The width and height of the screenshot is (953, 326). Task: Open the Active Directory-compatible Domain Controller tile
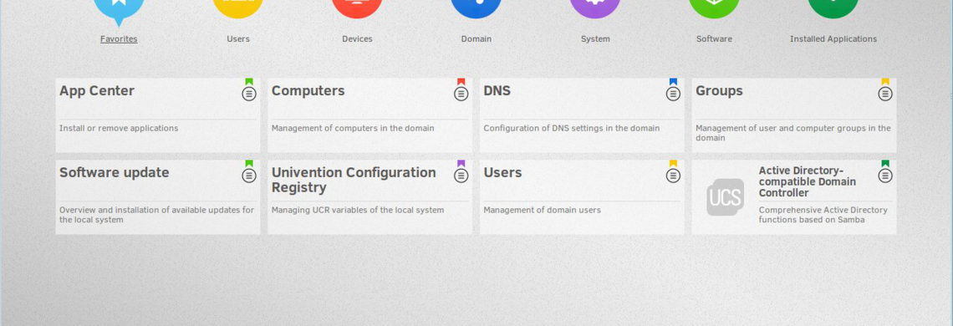(794, 197)
